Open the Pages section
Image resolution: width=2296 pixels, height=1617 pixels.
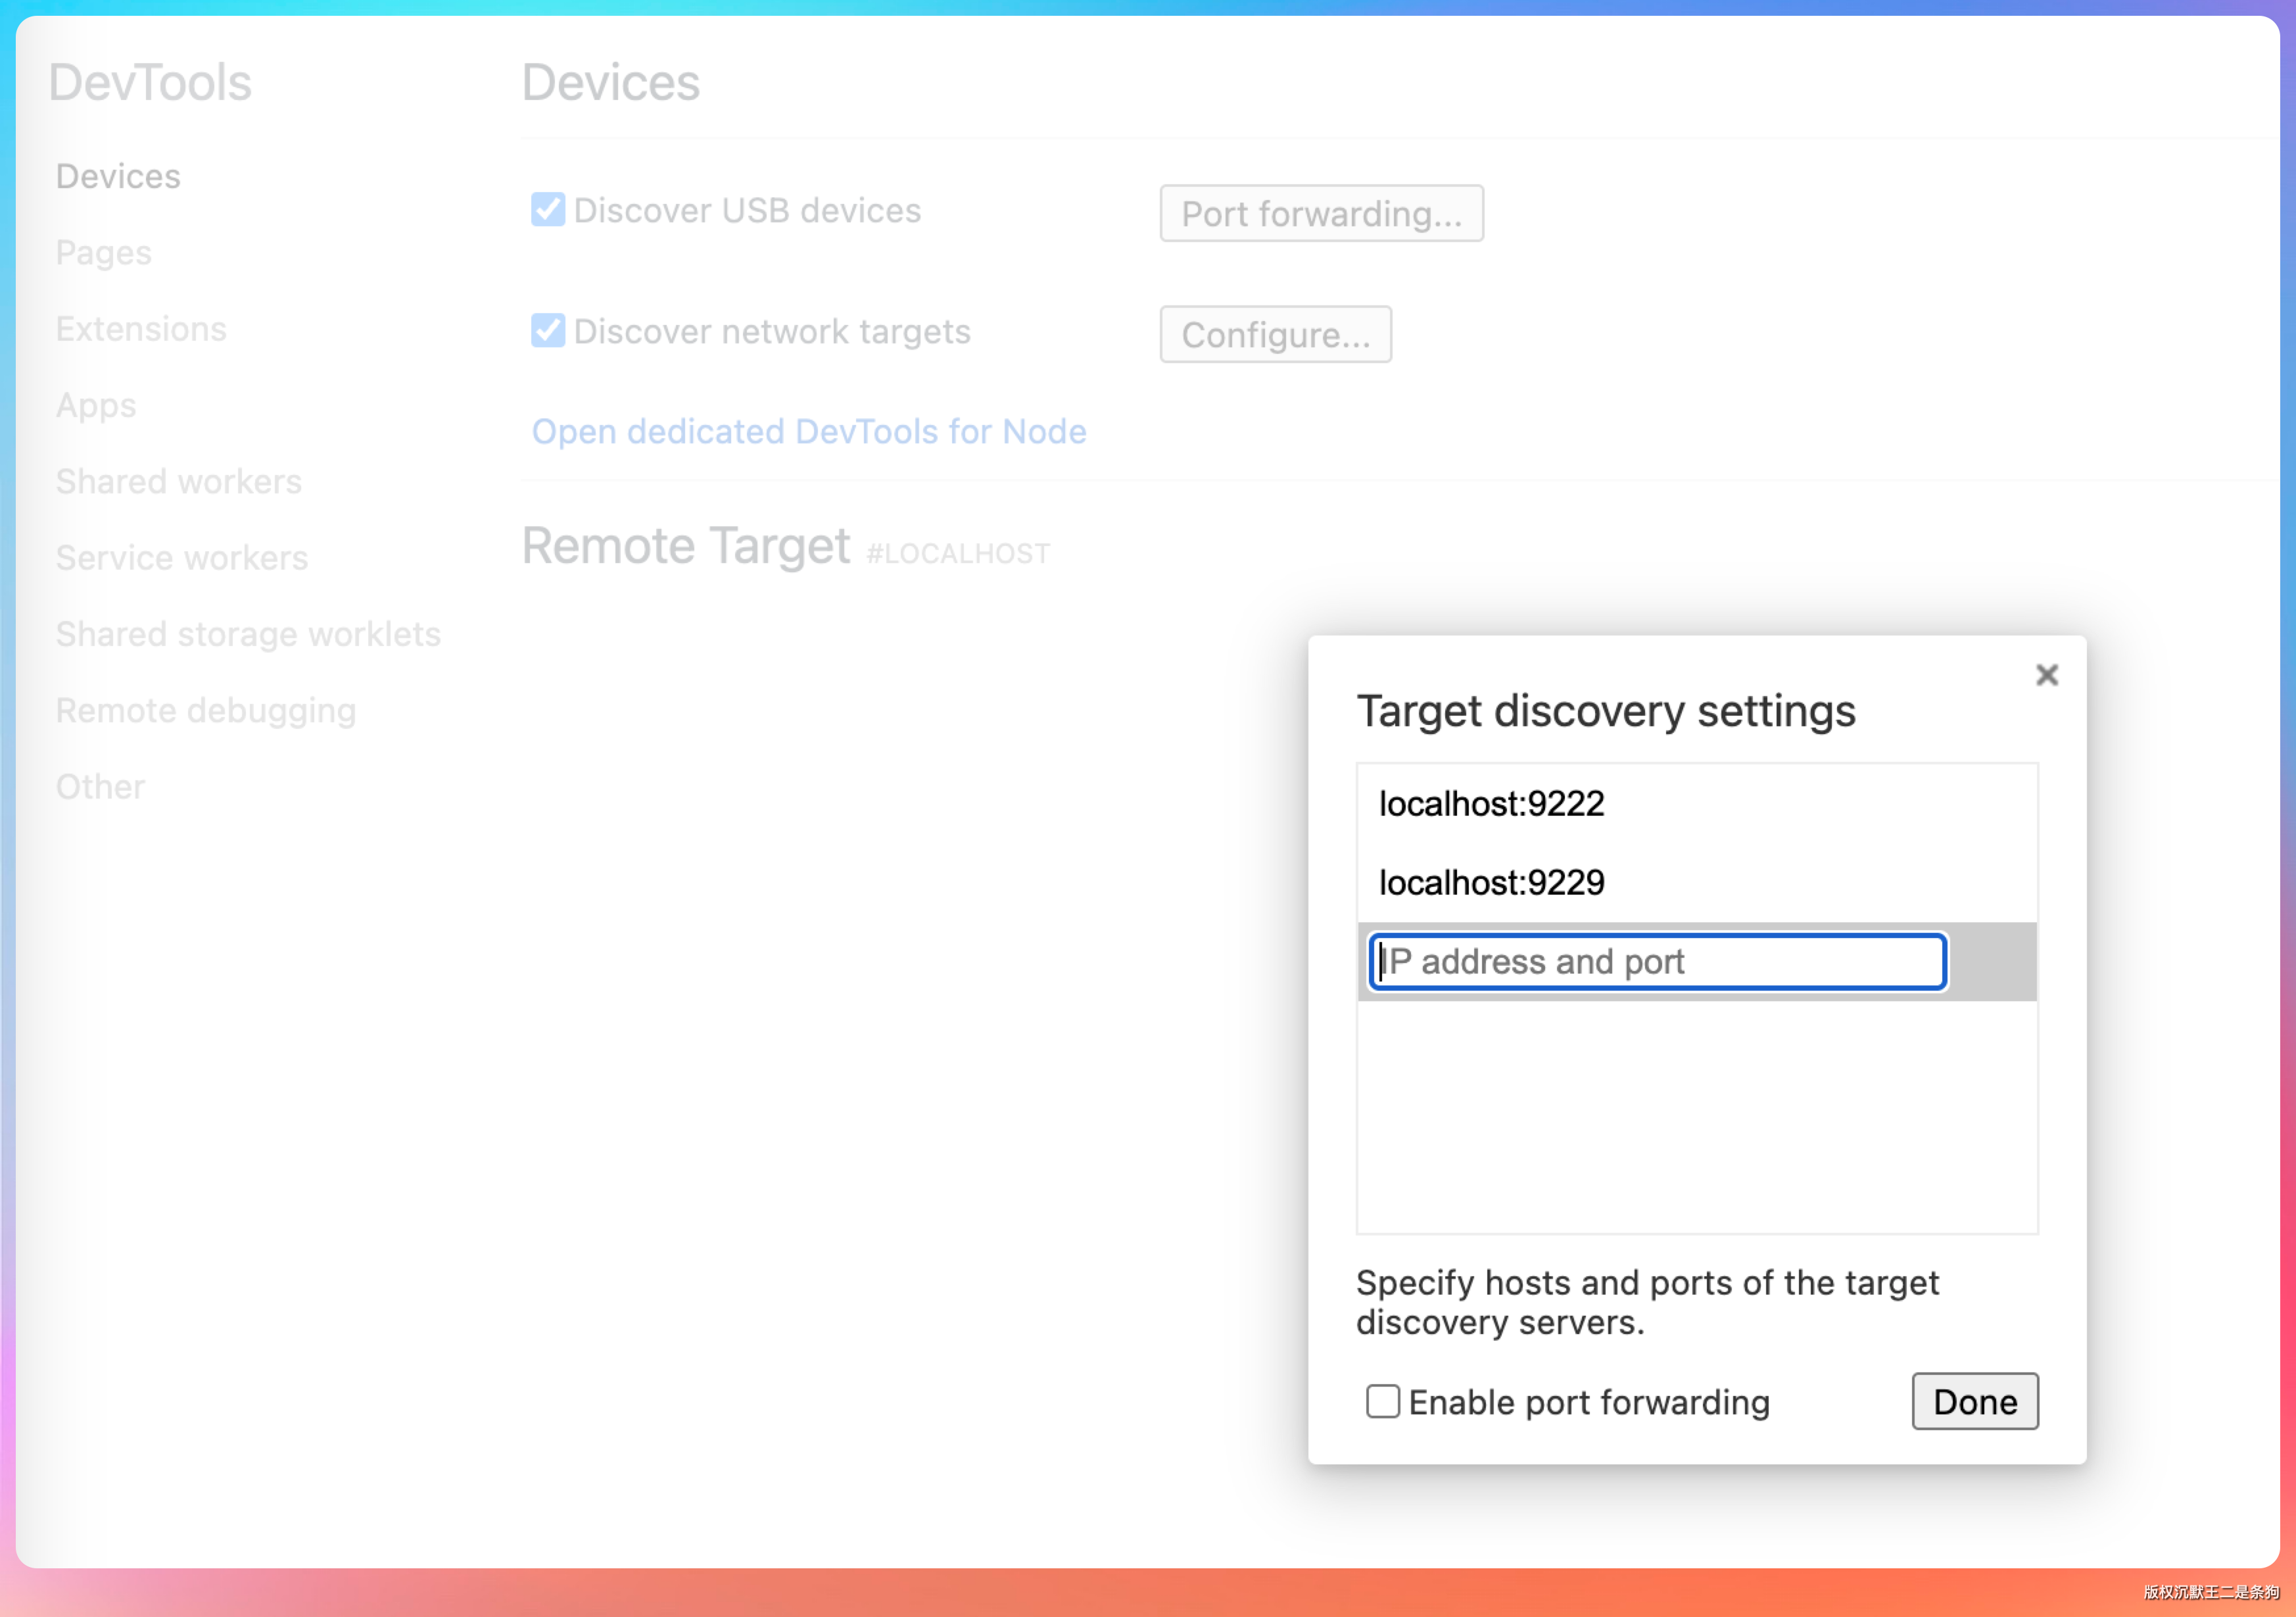[x=104, y=253]
